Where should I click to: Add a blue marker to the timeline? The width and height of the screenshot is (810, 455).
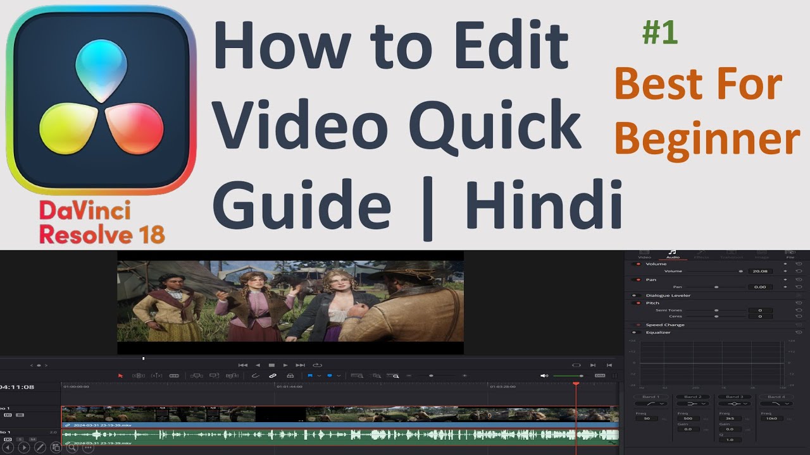click(330, 375)
